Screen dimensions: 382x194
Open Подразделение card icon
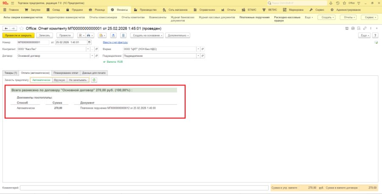point(203,55)
